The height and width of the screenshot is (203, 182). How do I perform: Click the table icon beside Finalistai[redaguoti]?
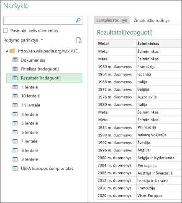coord(15,69)
